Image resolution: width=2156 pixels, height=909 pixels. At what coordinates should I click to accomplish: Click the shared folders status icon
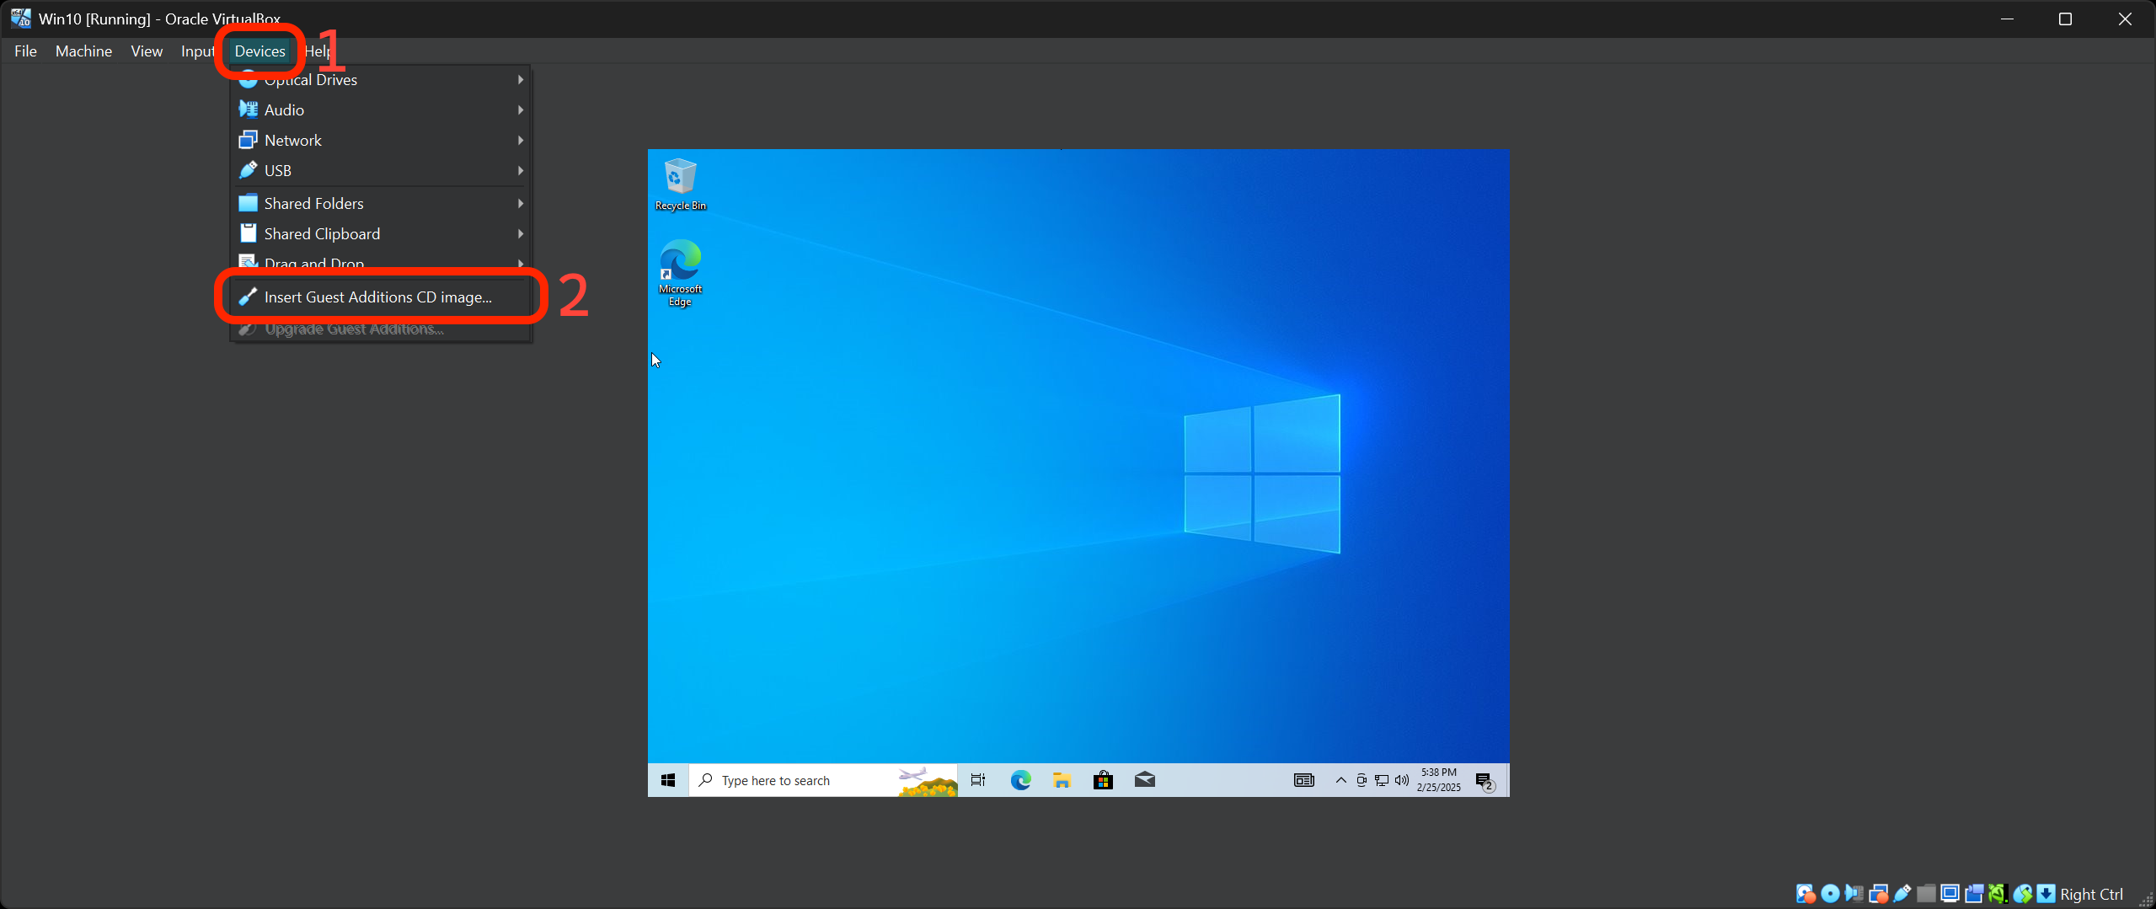click(x=1927, y=894)
